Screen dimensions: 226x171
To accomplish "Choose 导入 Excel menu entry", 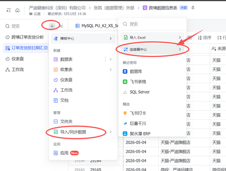I will click(152, 37).
